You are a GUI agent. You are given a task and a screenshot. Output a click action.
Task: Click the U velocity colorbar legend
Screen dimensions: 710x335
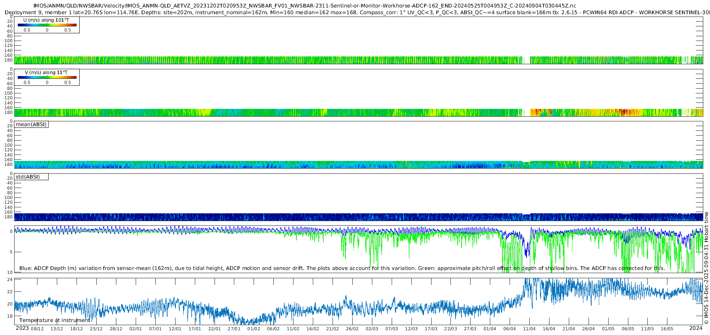pyautogui.click(x=47, y=25)
